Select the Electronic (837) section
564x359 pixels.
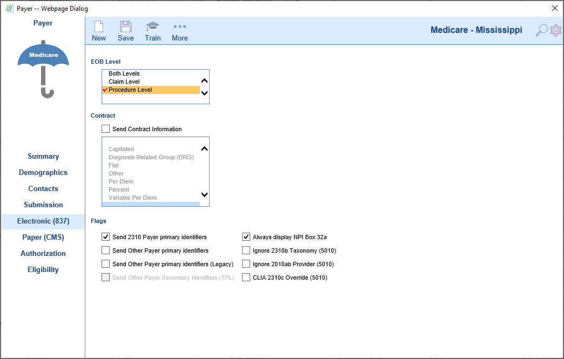click(x=43, y=221)
